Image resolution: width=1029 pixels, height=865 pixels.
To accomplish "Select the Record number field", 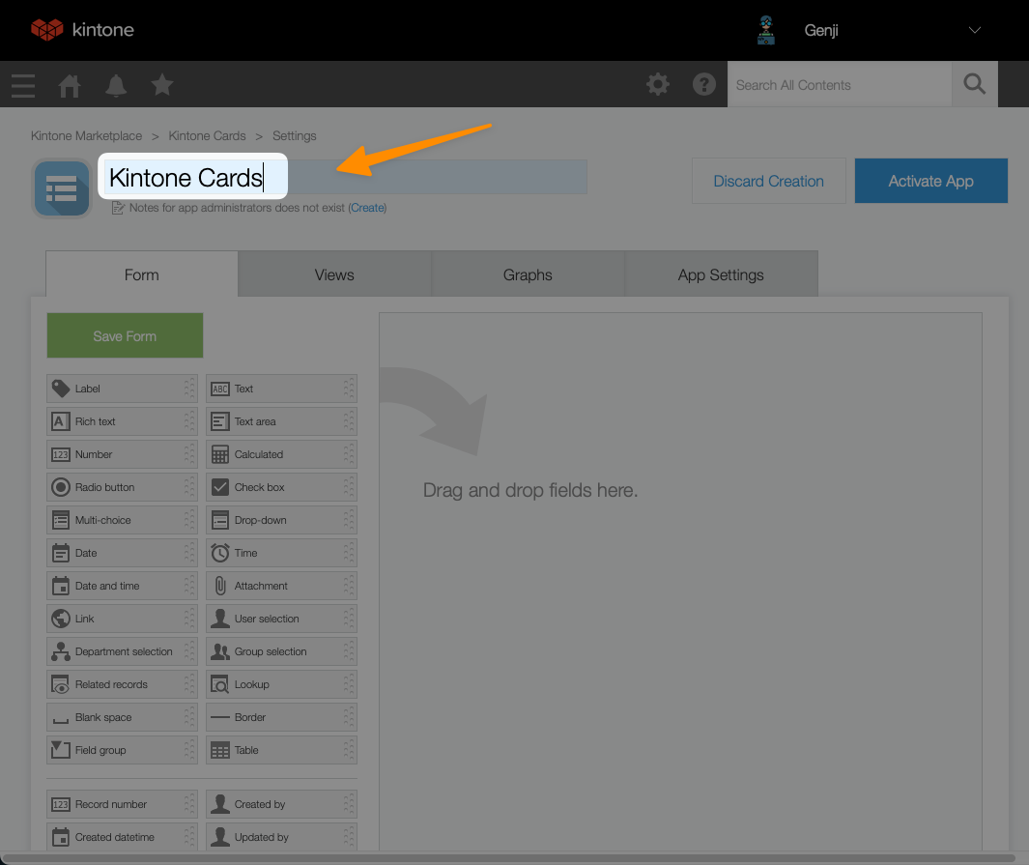I will click(122, 804).
